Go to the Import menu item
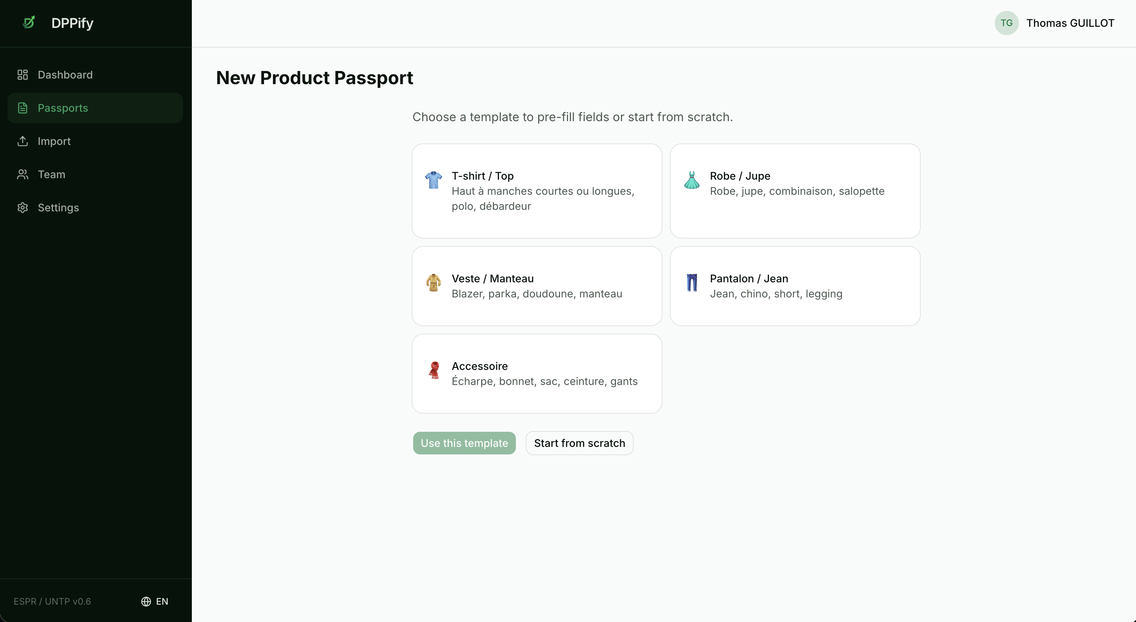 click(x=54, y=141)
